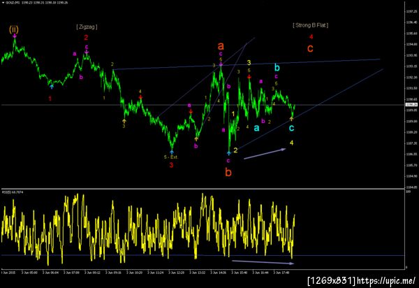Click the highlighted current price tag 1190.25

411,105
